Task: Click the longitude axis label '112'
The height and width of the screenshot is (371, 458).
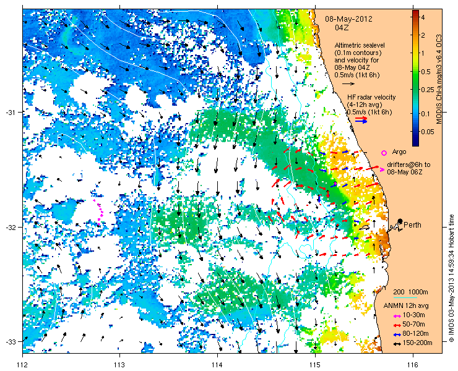Action: pyautogui.click(x=22, y=364)
